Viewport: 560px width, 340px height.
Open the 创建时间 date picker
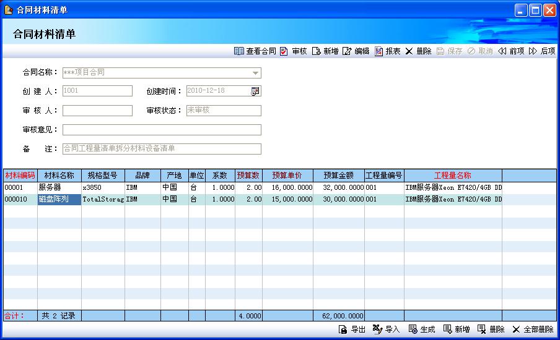tap(255, 91)
